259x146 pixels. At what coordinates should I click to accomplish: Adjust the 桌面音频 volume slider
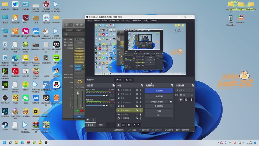click(x=96, y=106)
